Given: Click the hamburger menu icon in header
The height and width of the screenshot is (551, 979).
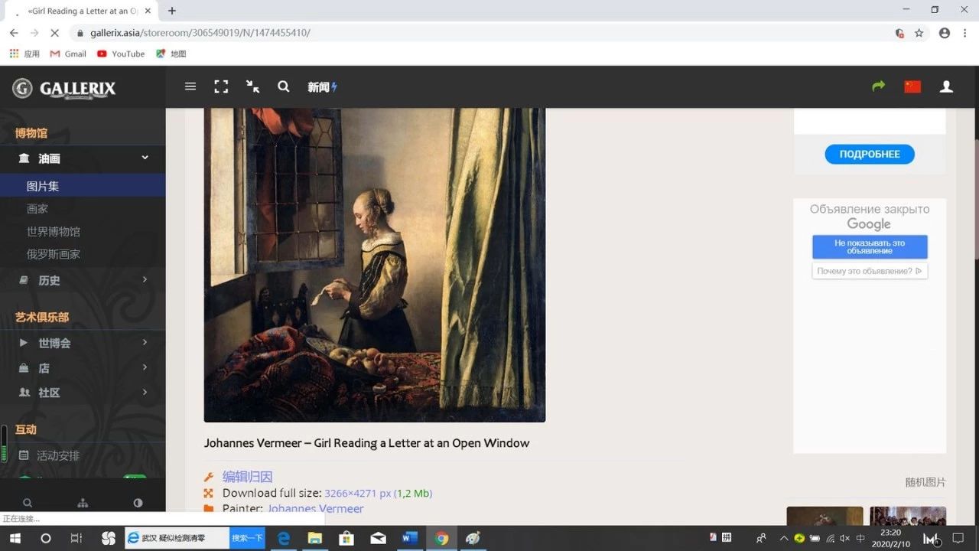Looking at the screenshot, I should pyautogui.click(x=190, y=86).
